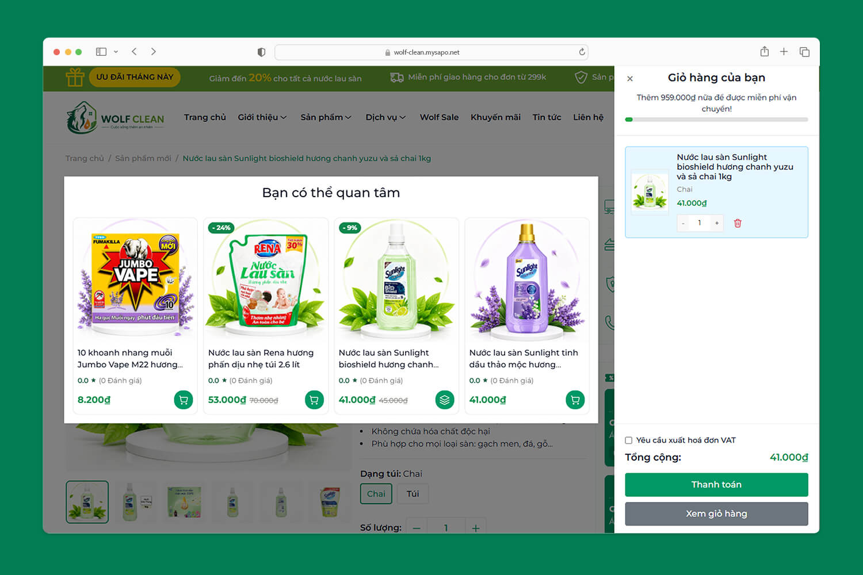Click the free shipping progress bar
This screenshot has width=863, height=575.
point(716,120)
